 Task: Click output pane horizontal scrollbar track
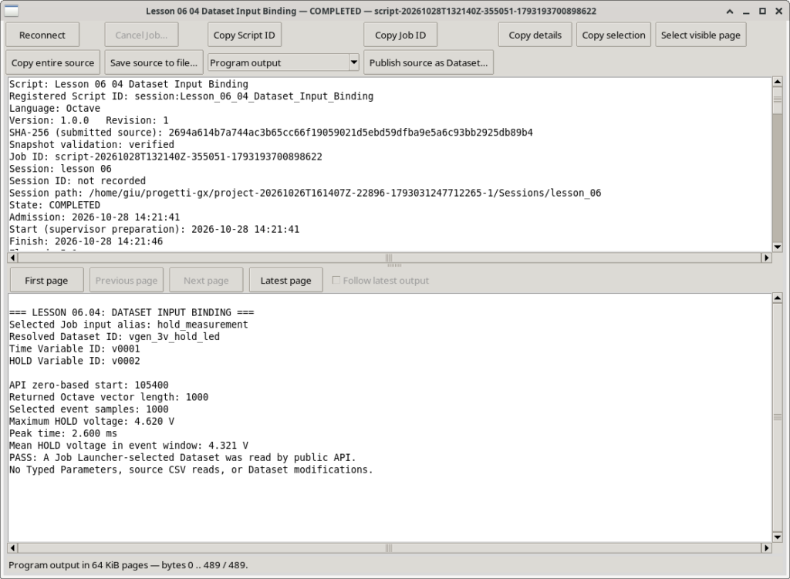pos(390,548)
